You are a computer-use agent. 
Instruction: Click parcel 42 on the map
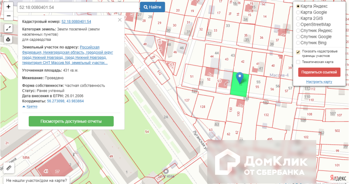pos(243,62)
